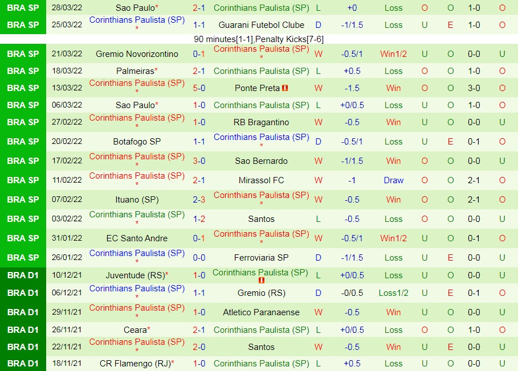
Task: Click 'W' result in RB Bragantino row
Action: [319, 122]
